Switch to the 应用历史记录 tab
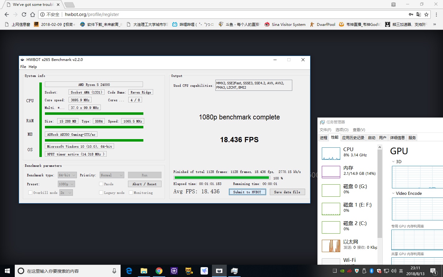 353,138
